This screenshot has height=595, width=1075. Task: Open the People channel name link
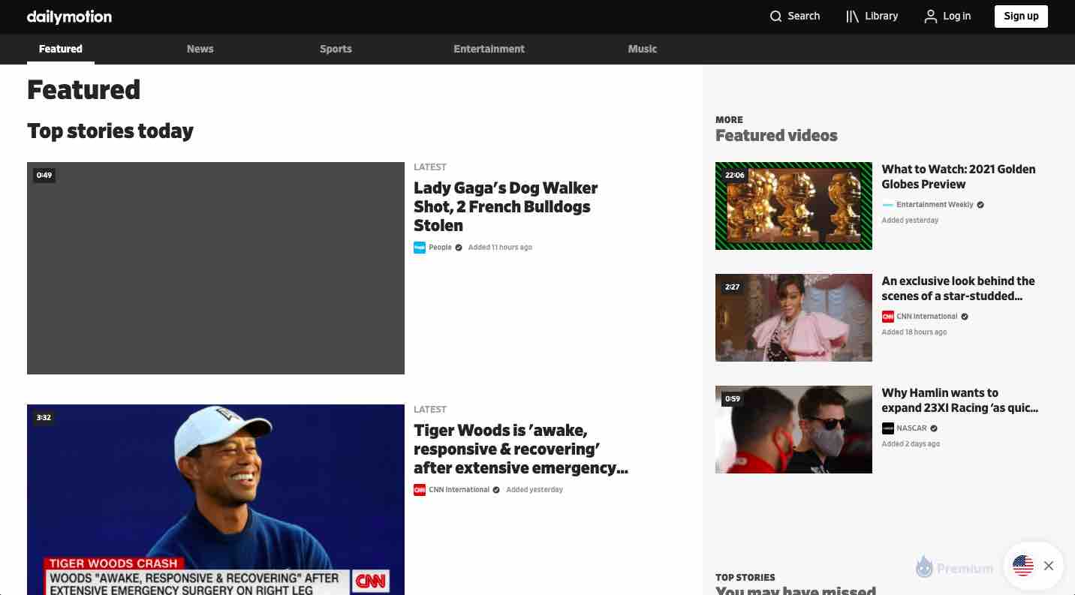(441, 248)
